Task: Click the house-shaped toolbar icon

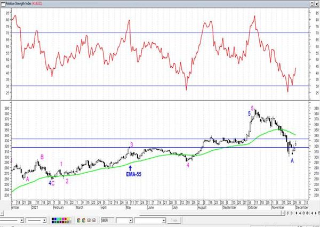Action: pos(94,220)
